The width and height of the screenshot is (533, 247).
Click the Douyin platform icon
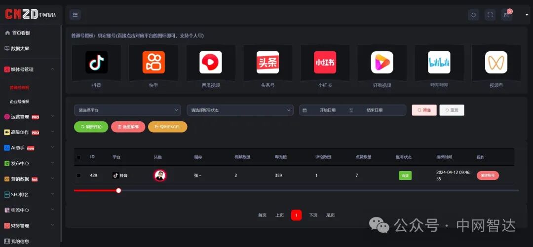tap(97, 63)
